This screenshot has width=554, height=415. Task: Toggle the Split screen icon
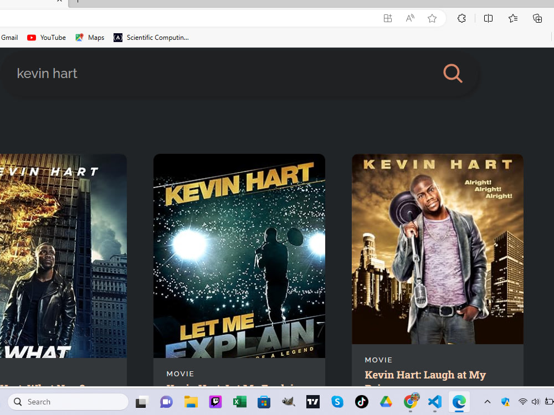(488, 18)
